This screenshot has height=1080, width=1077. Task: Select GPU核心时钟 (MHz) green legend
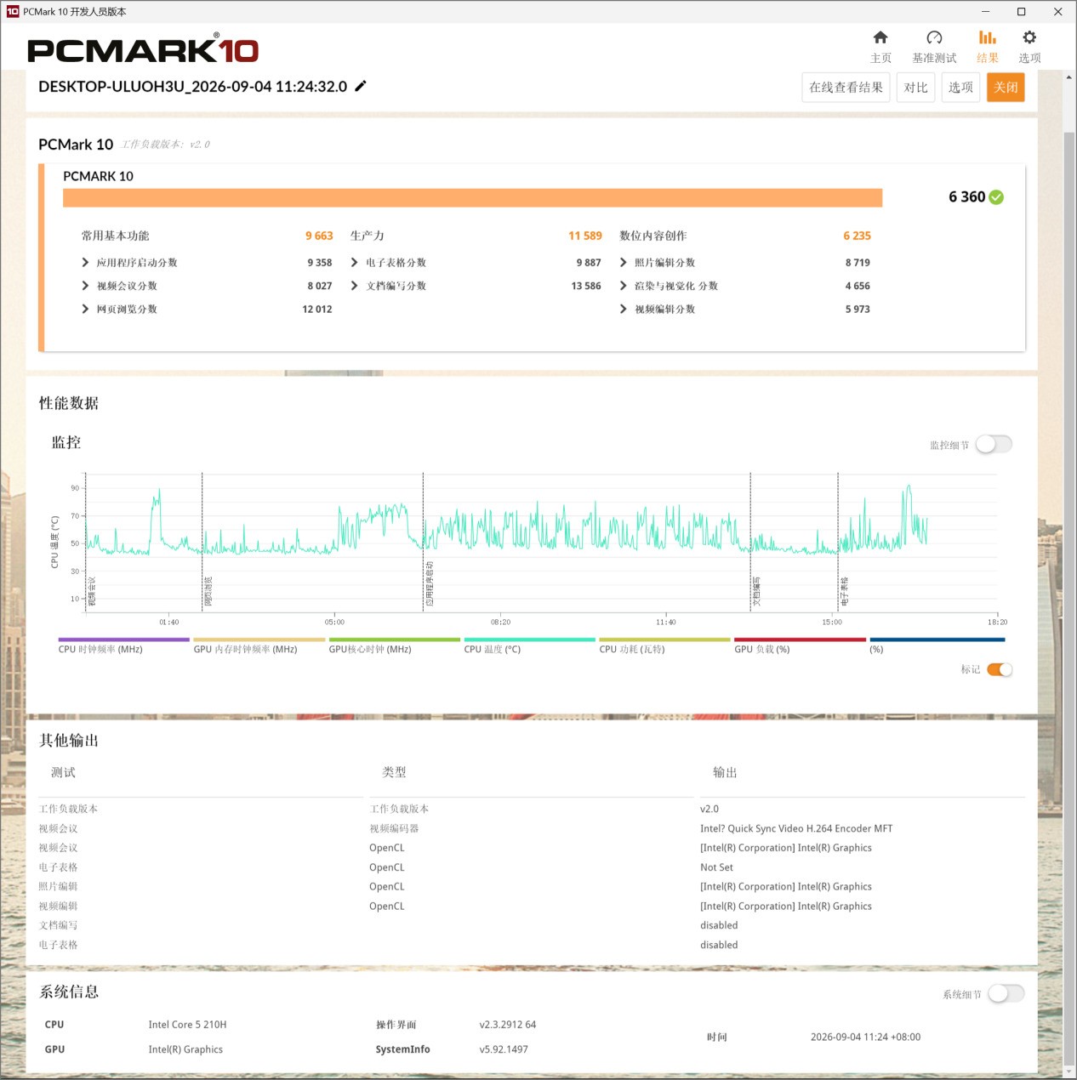(394, 646)
